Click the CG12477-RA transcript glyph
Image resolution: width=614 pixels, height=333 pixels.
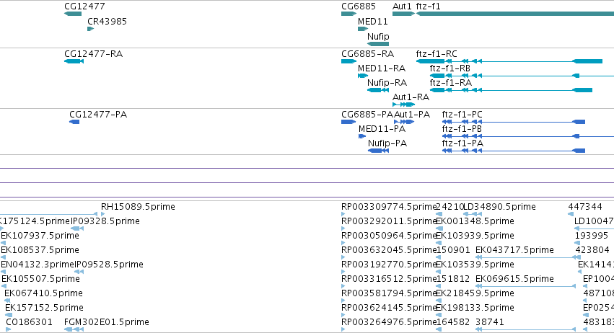click(x=74, y=61)
